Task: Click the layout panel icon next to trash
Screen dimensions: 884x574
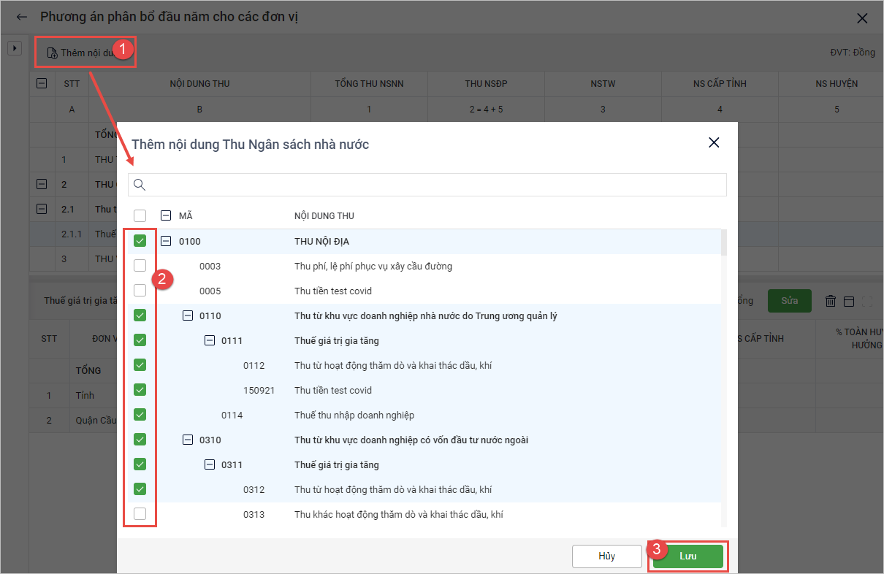Action: pyautogui.click(x=848, y=301)
